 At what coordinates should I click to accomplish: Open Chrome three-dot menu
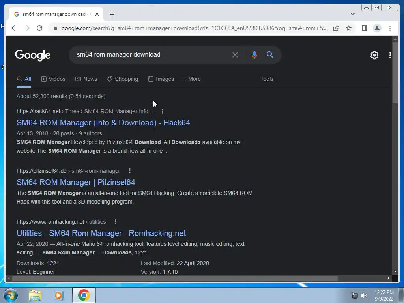[x=390, y=28]
